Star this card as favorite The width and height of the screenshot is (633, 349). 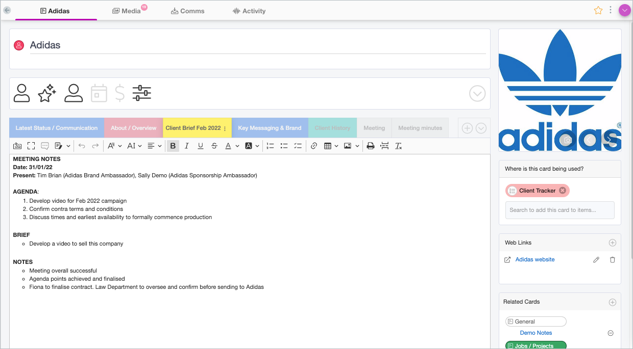point(598,11)
